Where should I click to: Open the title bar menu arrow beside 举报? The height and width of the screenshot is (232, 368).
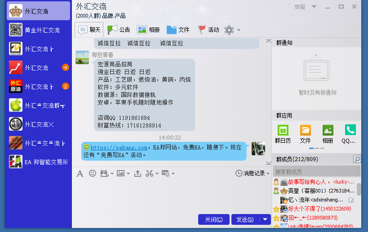[x=314, y=7]
